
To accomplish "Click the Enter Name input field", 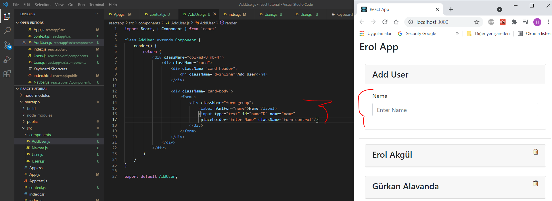I will coord(455,110).
